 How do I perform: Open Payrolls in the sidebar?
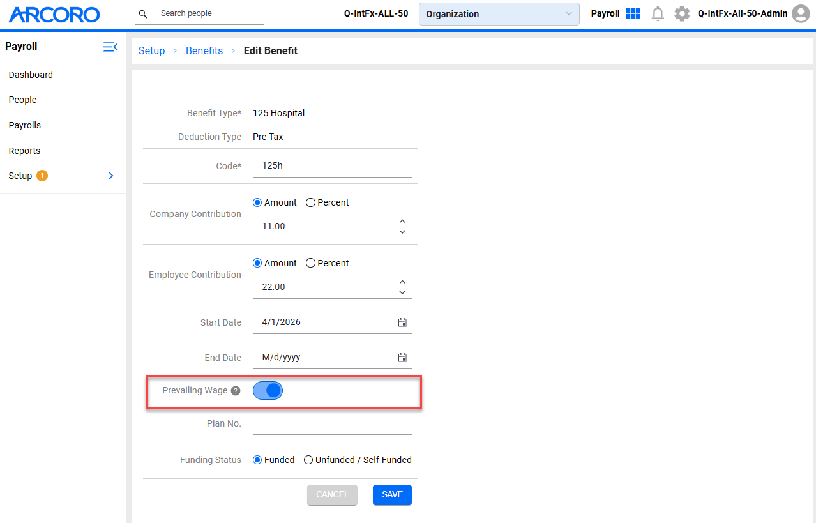coord(25,125)
